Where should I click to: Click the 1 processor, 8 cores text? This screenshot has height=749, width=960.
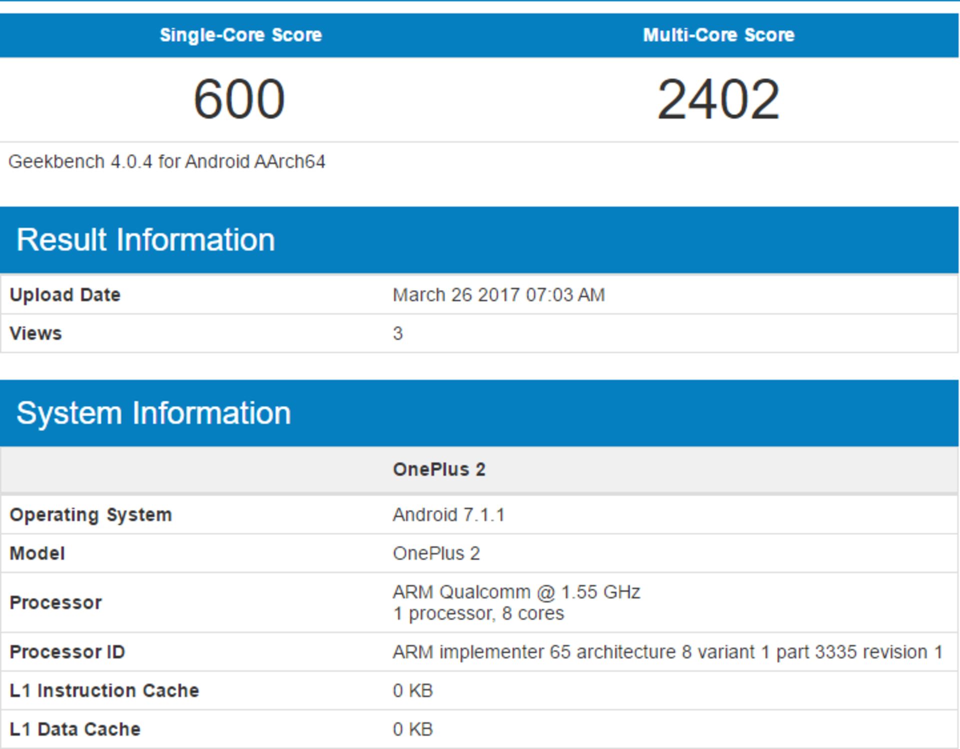[478, 613]
